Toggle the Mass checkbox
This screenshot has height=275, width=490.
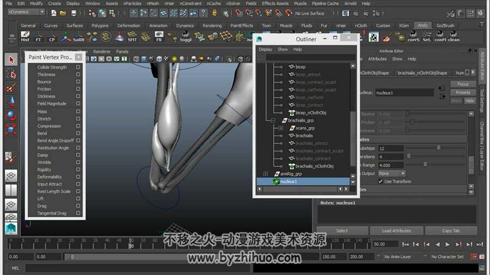pos(78,111)
